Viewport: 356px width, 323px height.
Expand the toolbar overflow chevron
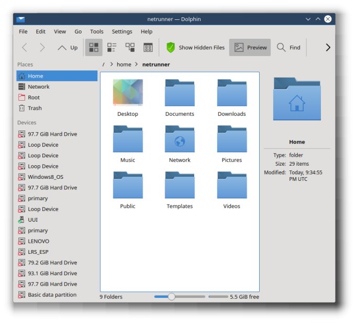click(x=328, y=48)
